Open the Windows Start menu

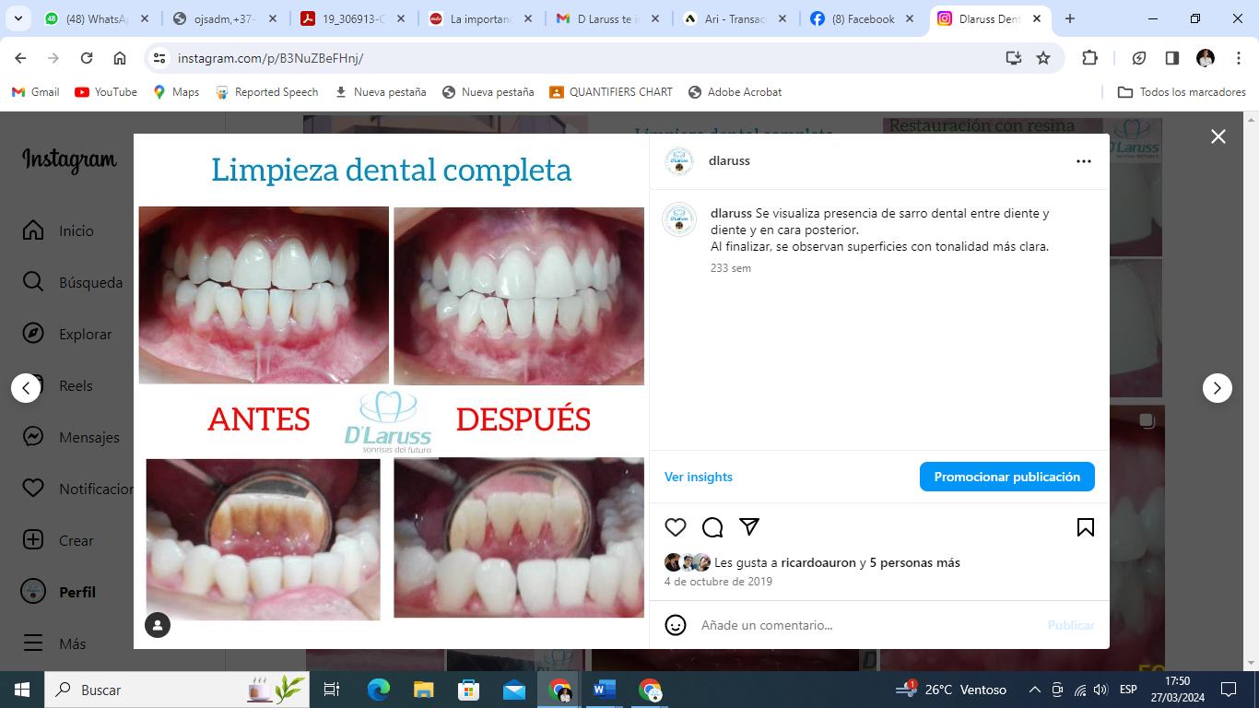[22, 690]
